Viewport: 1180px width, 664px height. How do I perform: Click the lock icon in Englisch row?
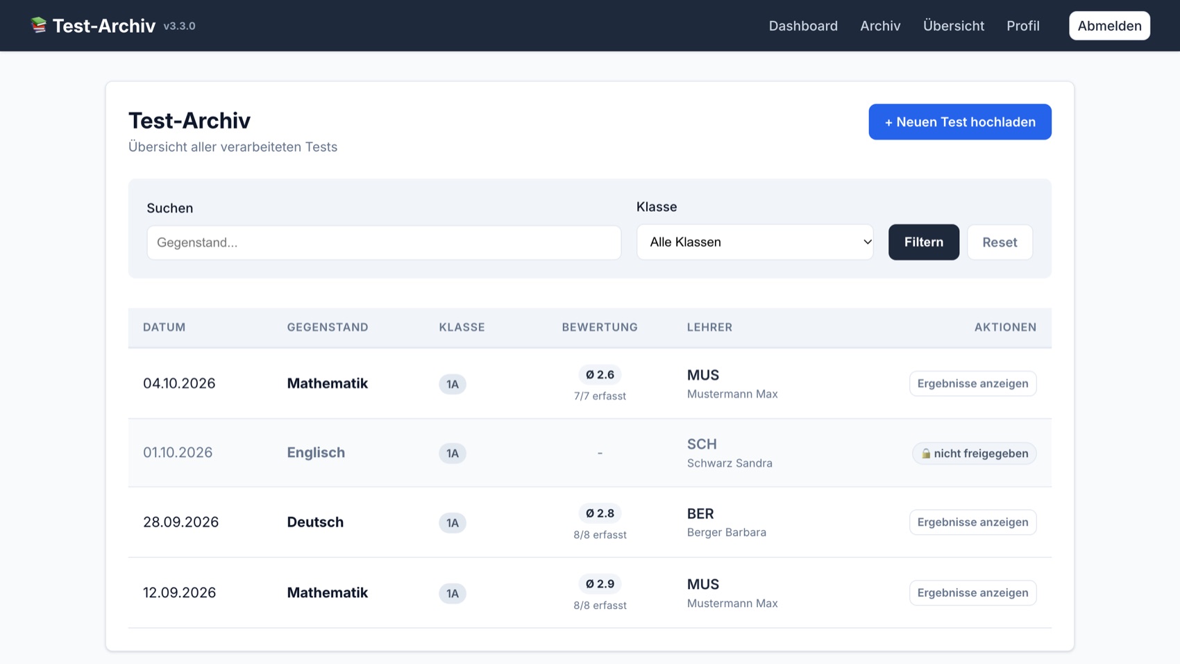(926, 454)
